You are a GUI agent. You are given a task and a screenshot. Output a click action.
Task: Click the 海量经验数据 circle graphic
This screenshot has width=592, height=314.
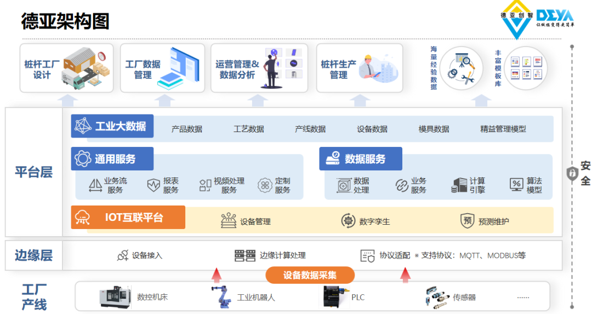coord(462,68)
